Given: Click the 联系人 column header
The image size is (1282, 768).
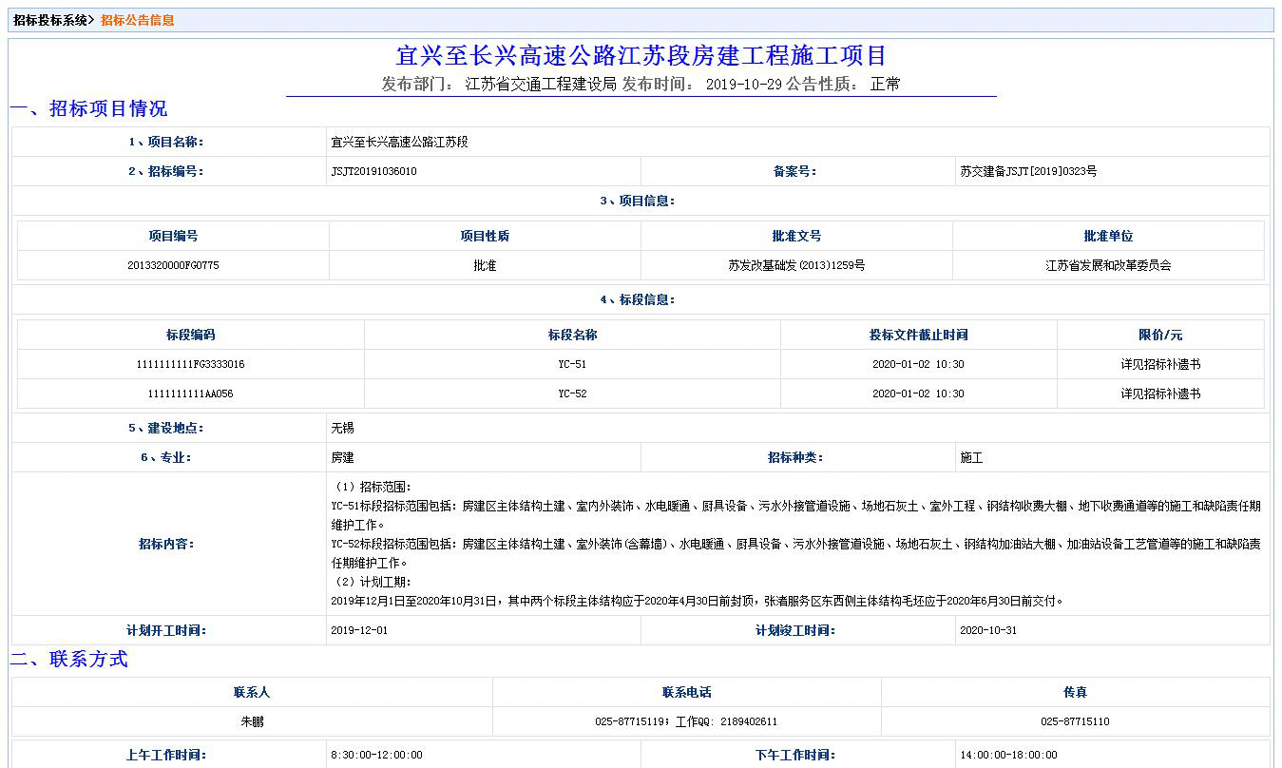Looking at the screenshot, I should 252,692.
